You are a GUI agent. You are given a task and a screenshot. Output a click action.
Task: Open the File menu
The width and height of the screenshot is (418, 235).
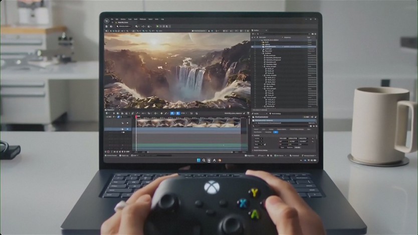pyautogui.click(x=112, y=19)
